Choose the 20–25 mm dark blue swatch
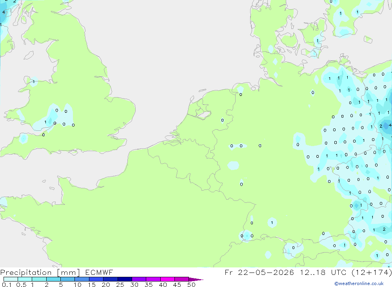 [x=111, y=279]
